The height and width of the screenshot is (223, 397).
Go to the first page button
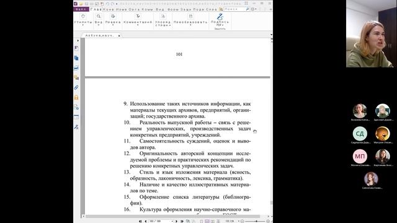point(140,221)
